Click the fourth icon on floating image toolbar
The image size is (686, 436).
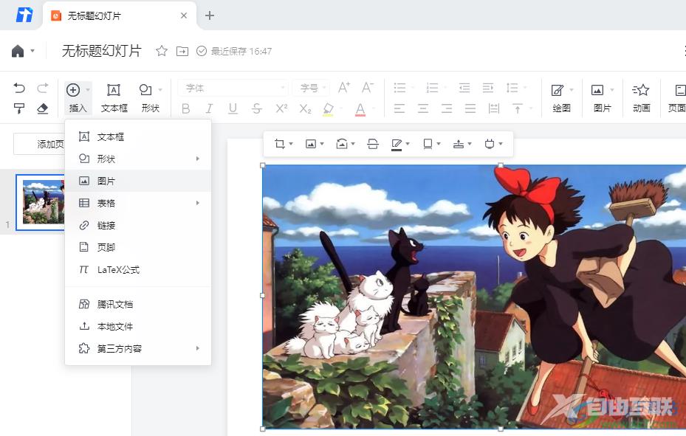click(373, 144)
